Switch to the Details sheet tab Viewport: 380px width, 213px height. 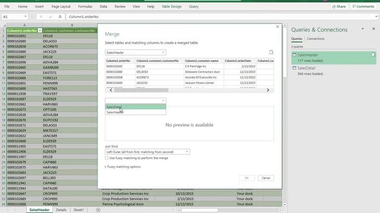[x=61, y=210]
